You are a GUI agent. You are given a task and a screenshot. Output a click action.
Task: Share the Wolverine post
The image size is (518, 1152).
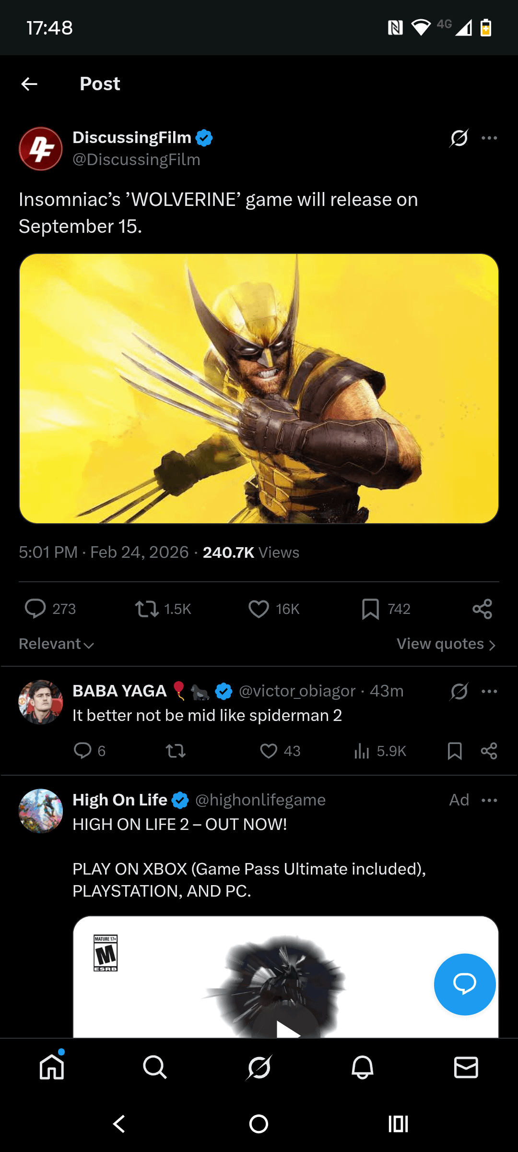pyautogui.click(x=482, y=609)
